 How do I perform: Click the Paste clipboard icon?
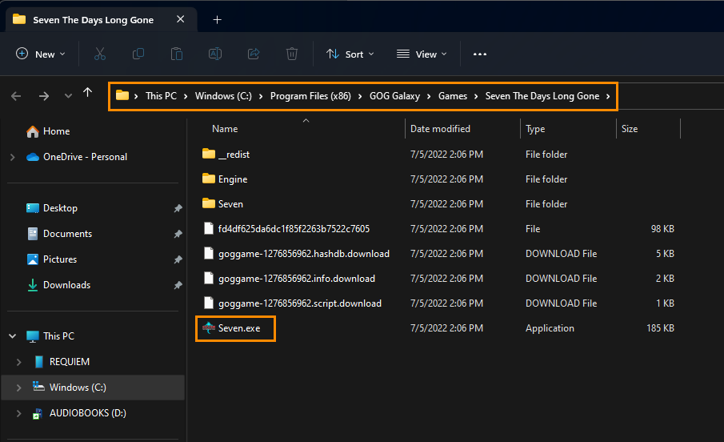point(176,54)
